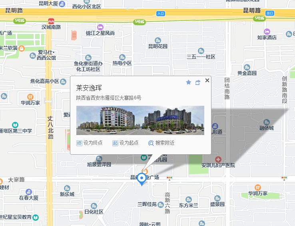This screenshot has height=226, width=295.
Task: Click the 入口 entrance marker on 昆明路
Action: pos(161,14)
